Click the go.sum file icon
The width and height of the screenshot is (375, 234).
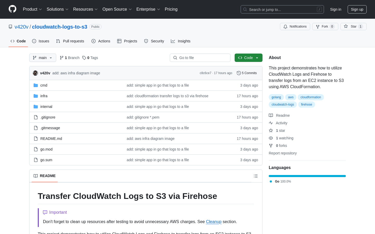(36, 160)
